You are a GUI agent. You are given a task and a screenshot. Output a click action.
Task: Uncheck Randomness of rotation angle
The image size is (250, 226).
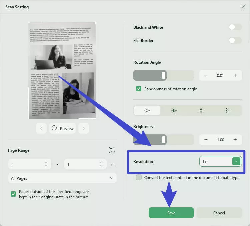[139, 89]
